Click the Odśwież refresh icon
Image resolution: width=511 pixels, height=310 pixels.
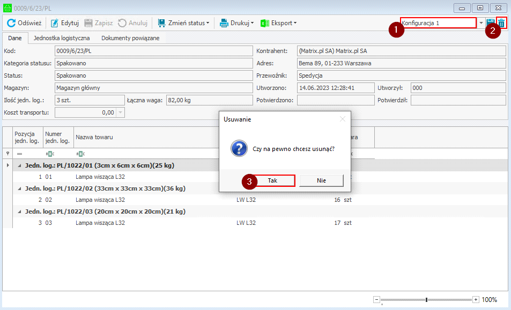point(11,23)
